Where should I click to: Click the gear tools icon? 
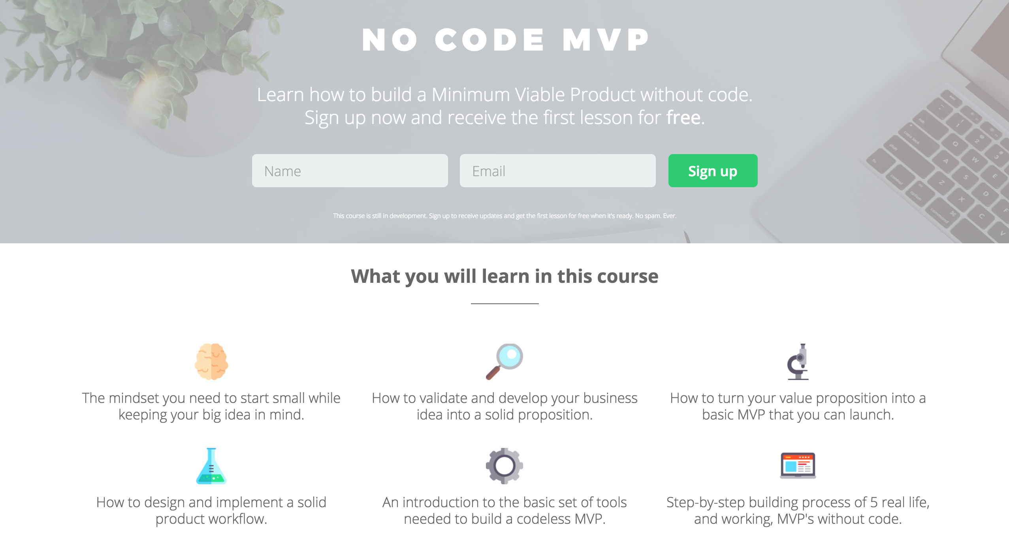504,466
